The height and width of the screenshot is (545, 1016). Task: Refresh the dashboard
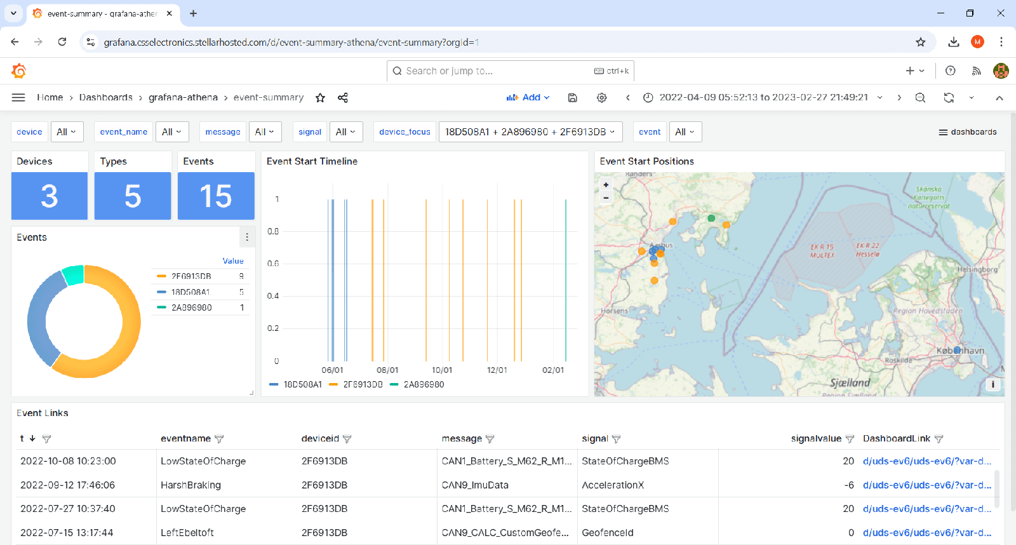tap(949, 97)
